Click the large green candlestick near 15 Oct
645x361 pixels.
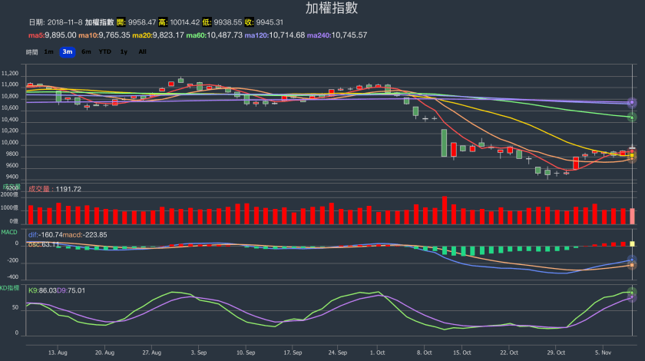tap(445, 143)
